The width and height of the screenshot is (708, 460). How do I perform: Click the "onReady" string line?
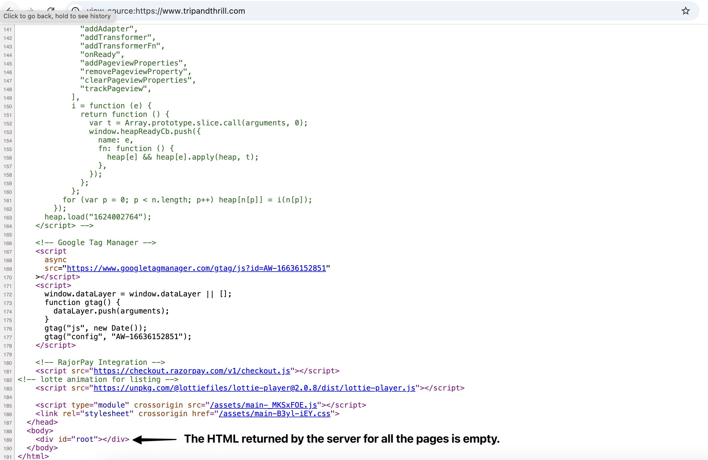click(x=102, y=55)
